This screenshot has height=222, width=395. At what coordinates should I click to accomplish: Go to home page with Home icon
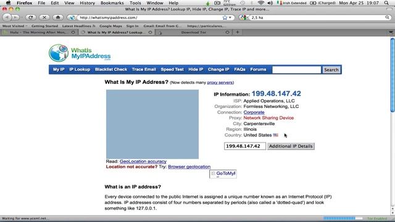coord(58,17)
